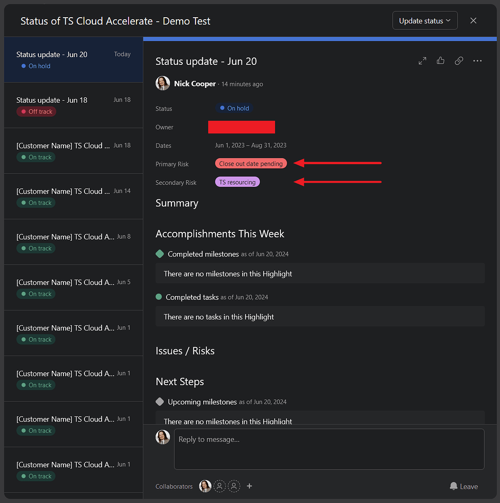Copy a link to this status update
The width and height of the screenshot is (500, 503).
click(x=459, y=60)
